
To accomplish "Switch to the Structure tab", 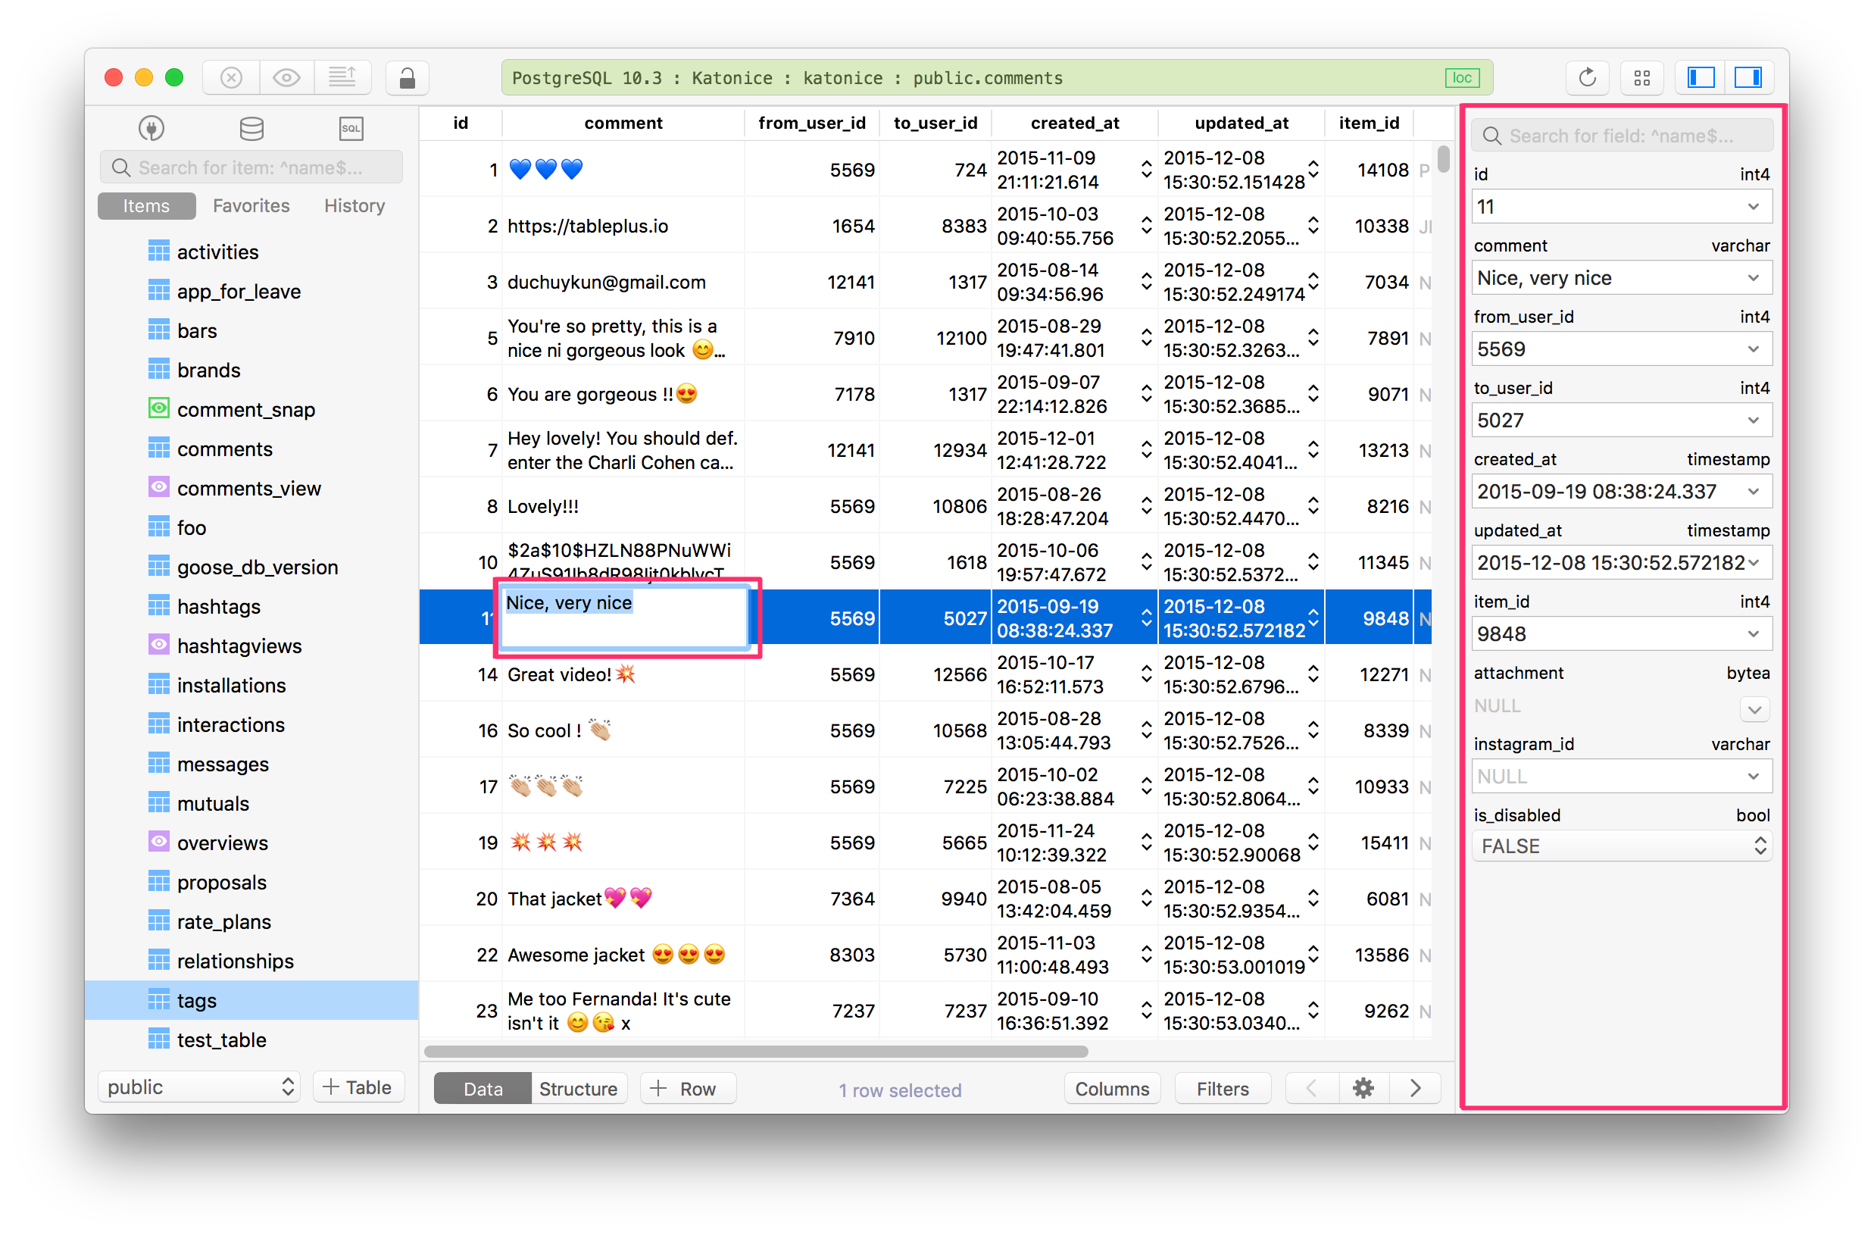I will click(x=578, y=1089).
